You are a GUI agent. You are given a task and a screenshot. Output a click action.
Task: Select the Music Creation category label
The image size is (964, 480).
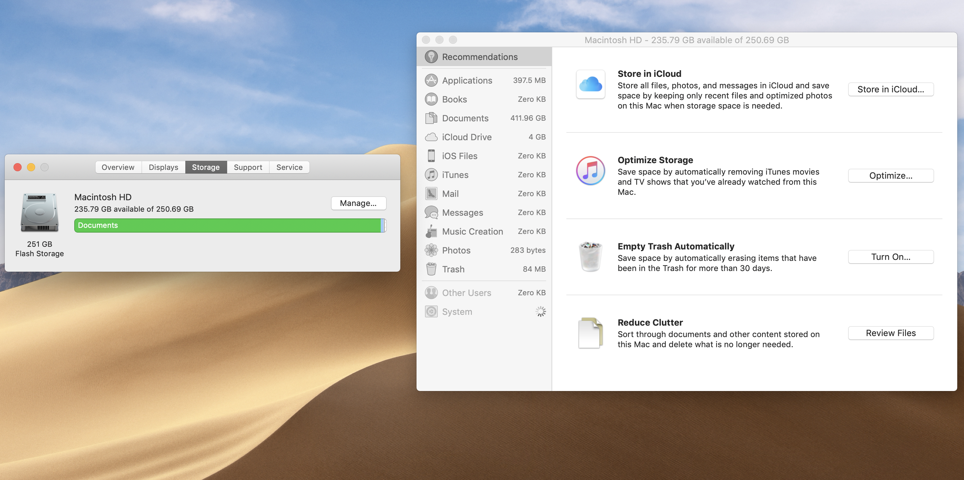coord(472,231)
